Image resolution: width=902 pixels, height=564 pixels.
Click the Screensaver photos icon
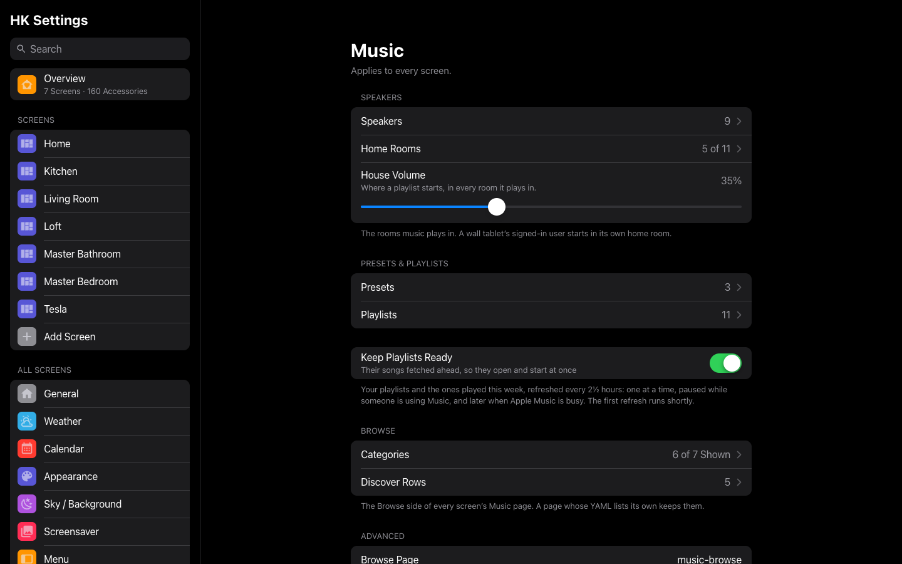coord(27,531)
